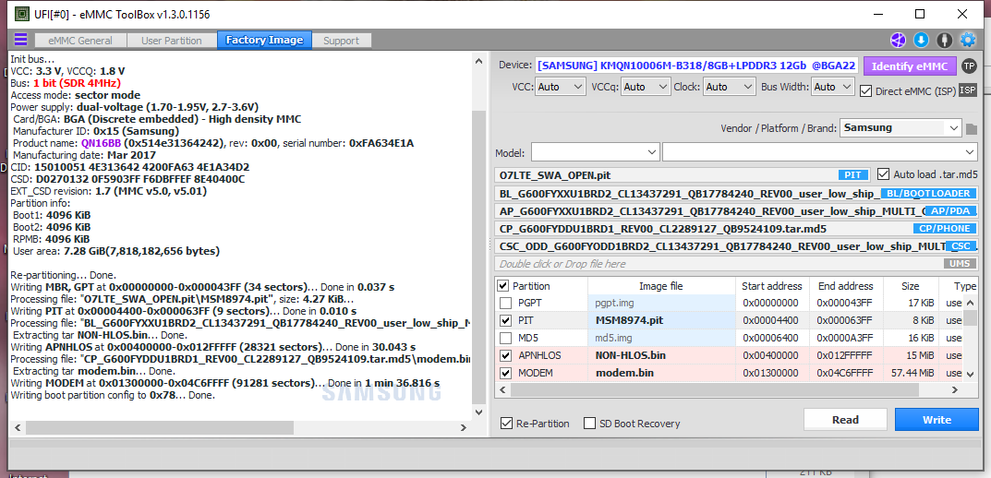This screenshot has width=991, height=478.
Task: Click the CP/PHONE tag
Action: coord(944,229)
